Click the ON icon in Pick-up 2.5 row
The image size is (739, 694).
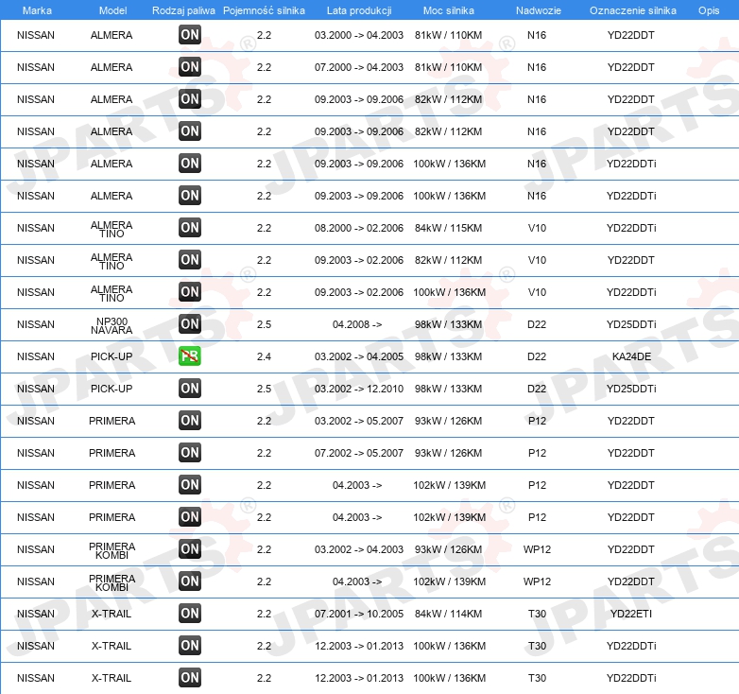190,388
